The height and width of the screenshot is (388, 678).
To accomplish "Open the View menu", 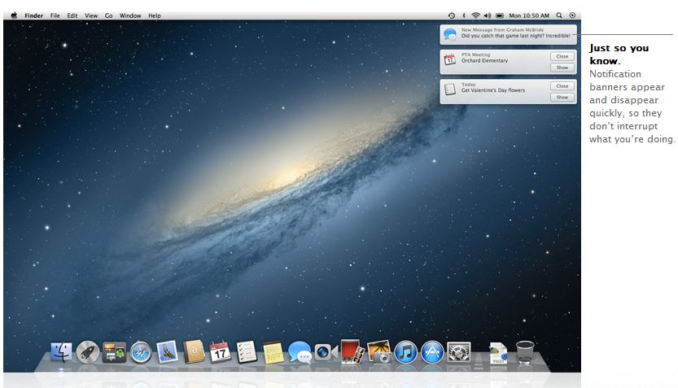I will pyautogui.click(x=91, y=15).
